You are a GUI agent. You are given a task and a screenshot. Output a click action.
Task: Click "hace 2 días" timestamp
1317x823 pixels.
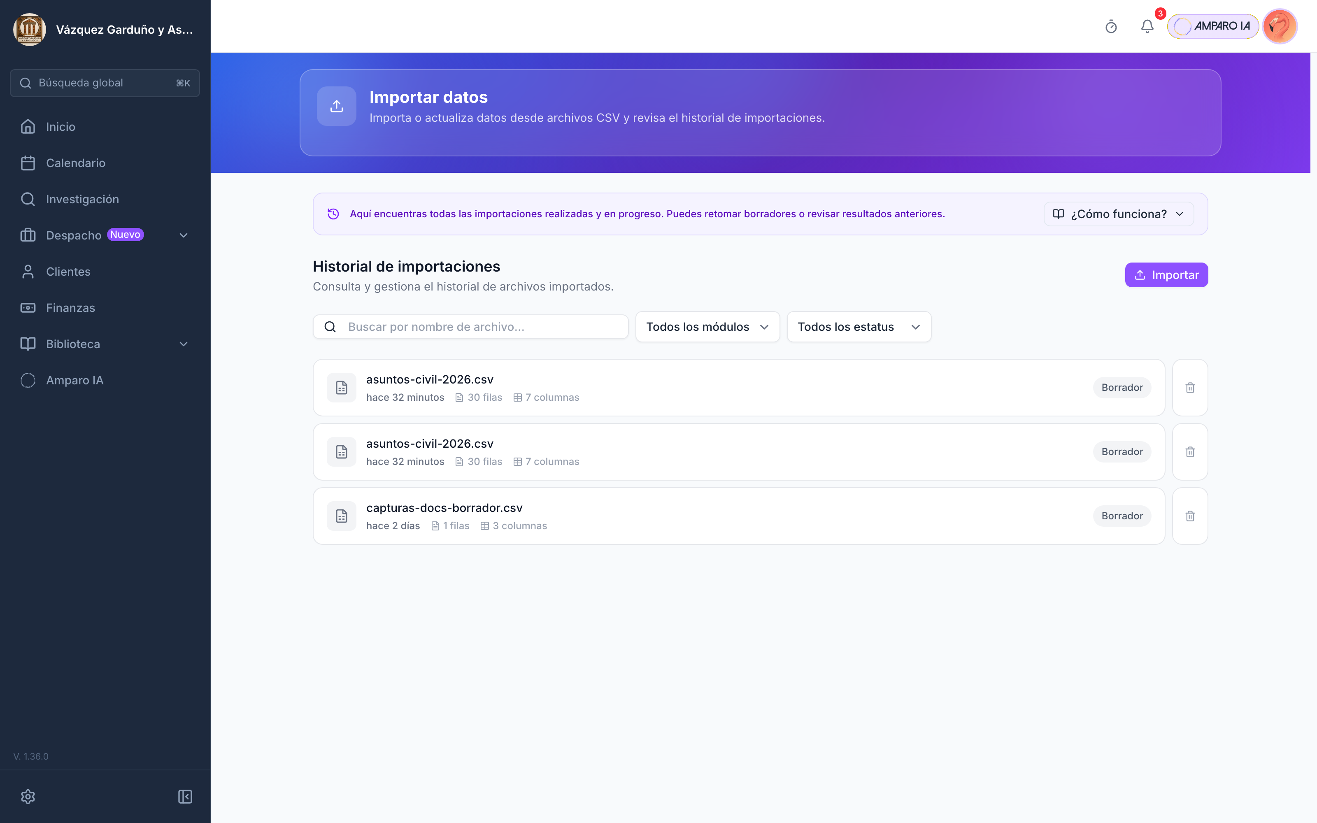[393, 526]
